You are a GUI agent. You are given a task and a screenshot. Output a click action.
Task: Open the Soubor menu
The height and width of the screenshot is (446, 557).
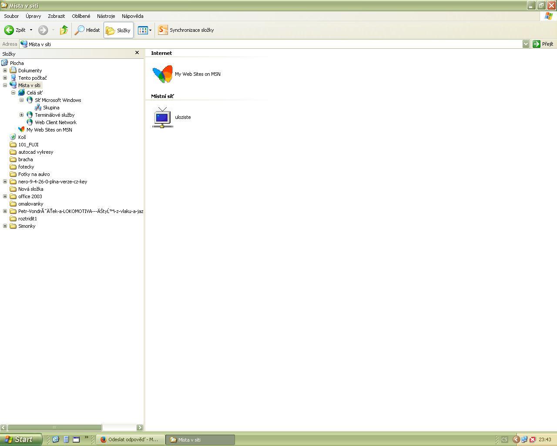point(11,16)
